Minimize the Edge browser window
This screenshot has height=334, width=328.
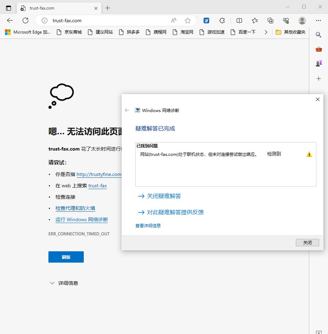pyautogui.click(x=288, y=7)
